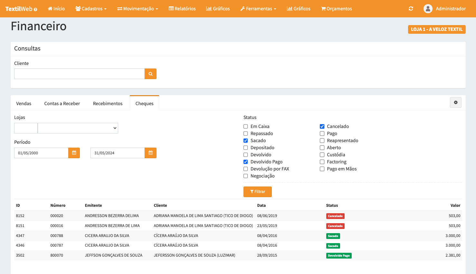Toggle the Devolvido Pago checkbox
Image resolution: width=476 pixels, height=274 pixels.
[246, 162]
